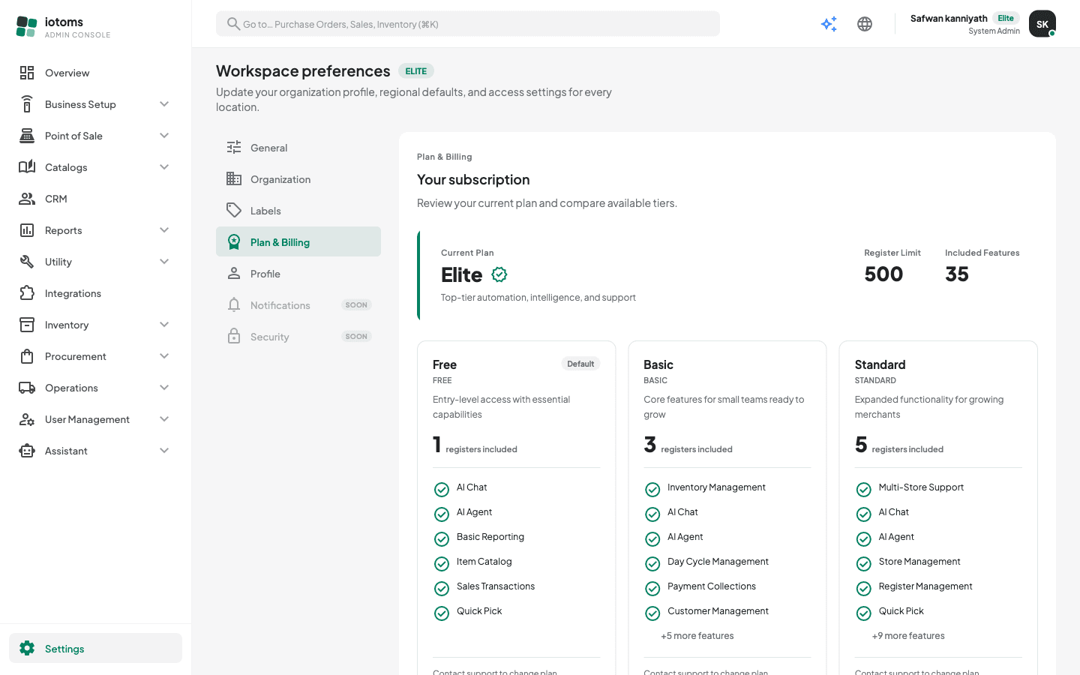
Task: Click the Assistant robot icon
Action: [x=27, y=451]
